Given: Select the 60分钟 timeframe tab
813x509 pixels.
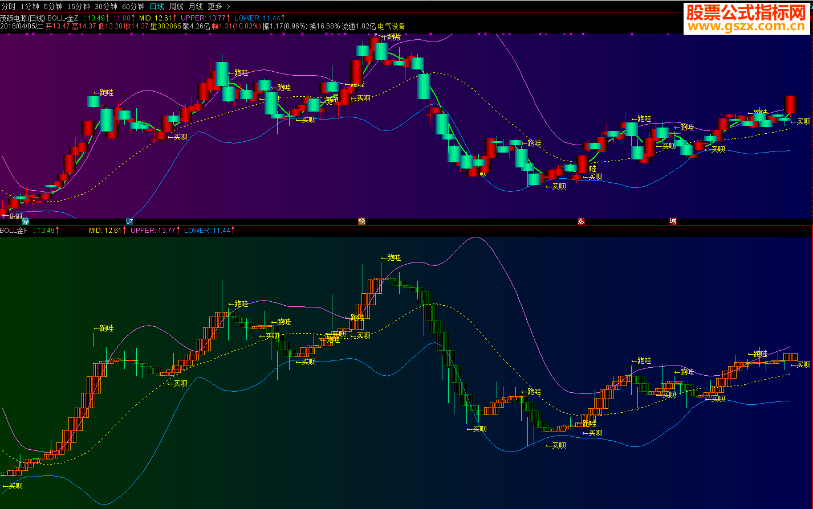Looking at the screenshot, I should pos(133,6).
